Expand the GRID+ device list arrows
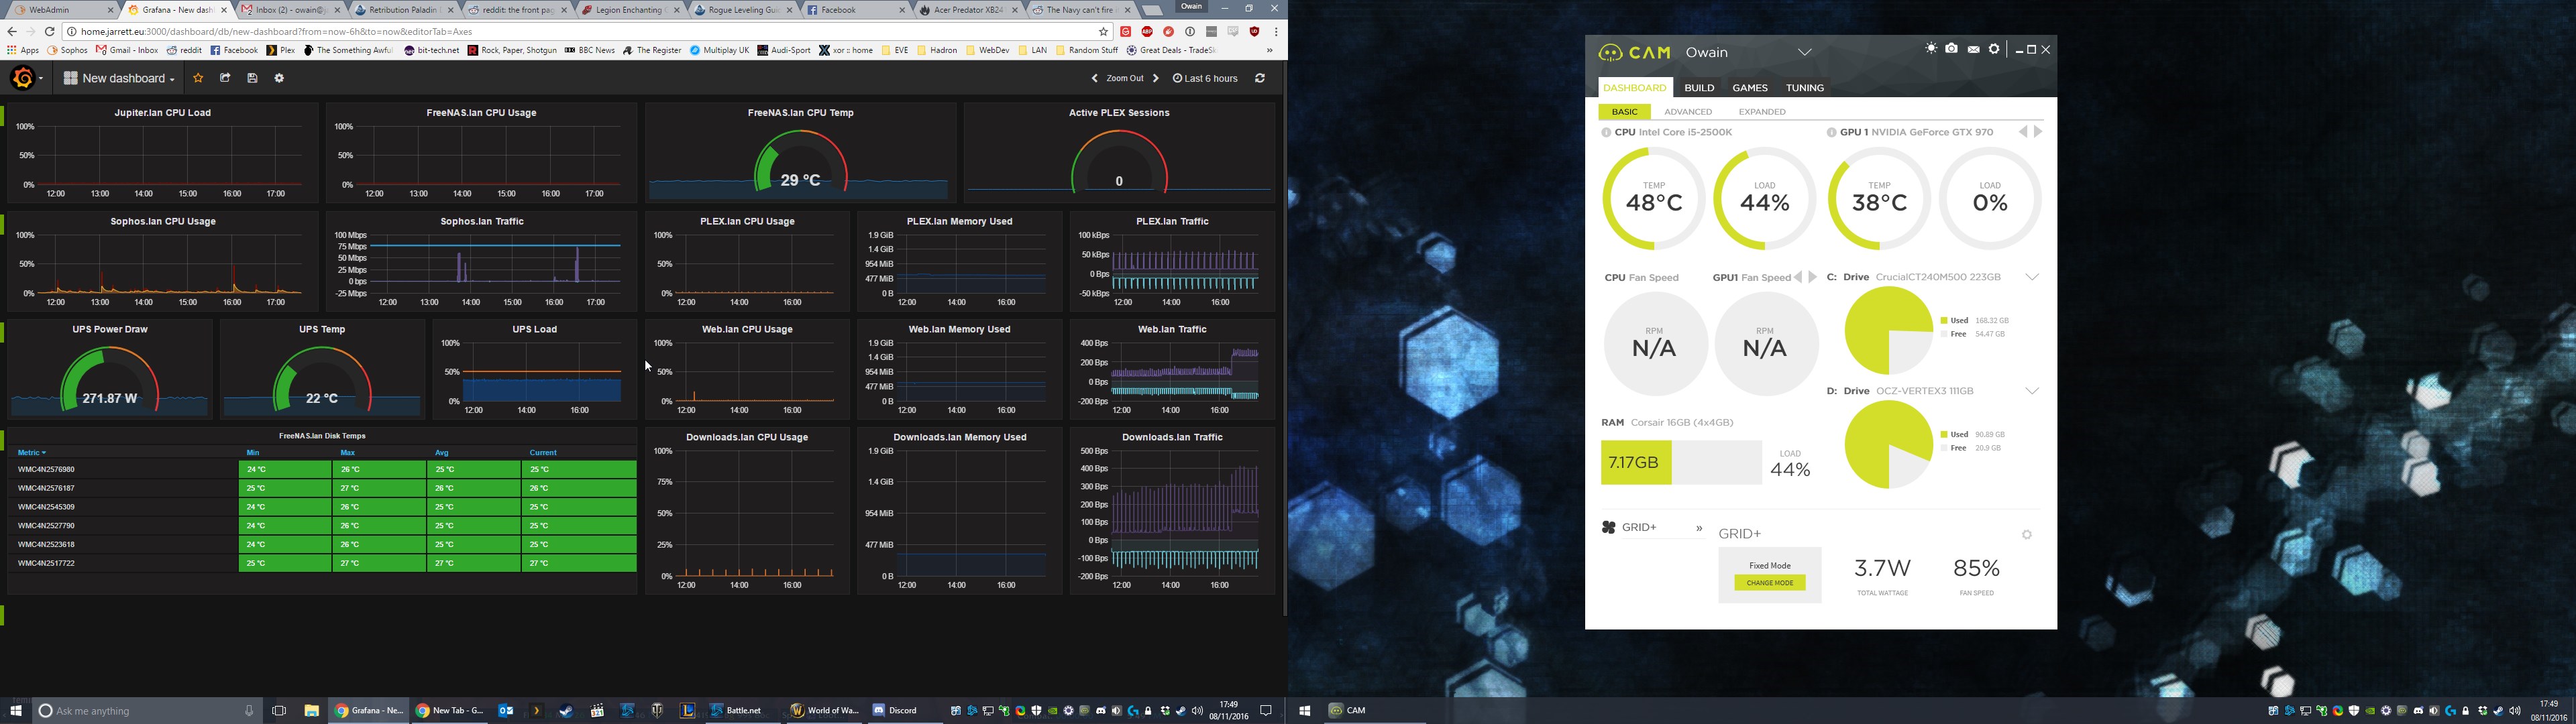Viewport: 2576px width, 724px height. point(1698,528)
